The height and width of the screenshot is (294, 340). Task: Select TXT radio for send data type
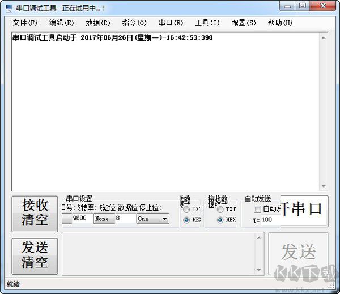pyautogui.click(x=186, y=210)
